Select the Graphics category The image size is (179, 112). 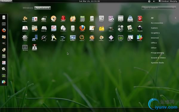tap(155, 33)
